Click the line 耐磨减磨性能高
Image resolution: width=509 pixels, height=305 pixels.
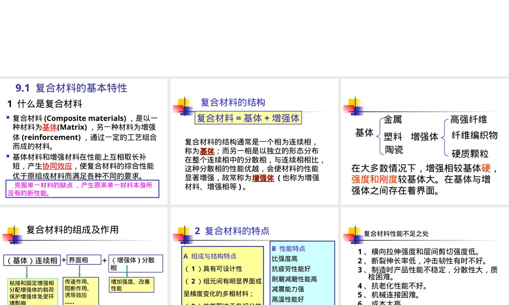(294, 279)
